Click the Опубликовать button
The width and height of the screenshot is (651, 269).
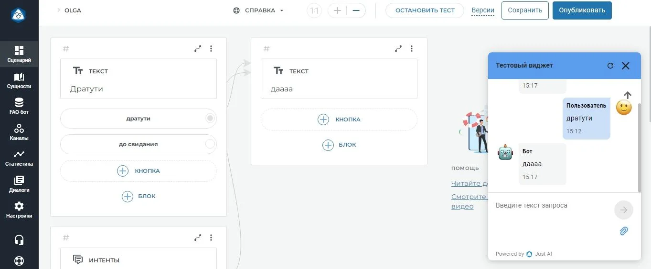(x=582, y=10)
